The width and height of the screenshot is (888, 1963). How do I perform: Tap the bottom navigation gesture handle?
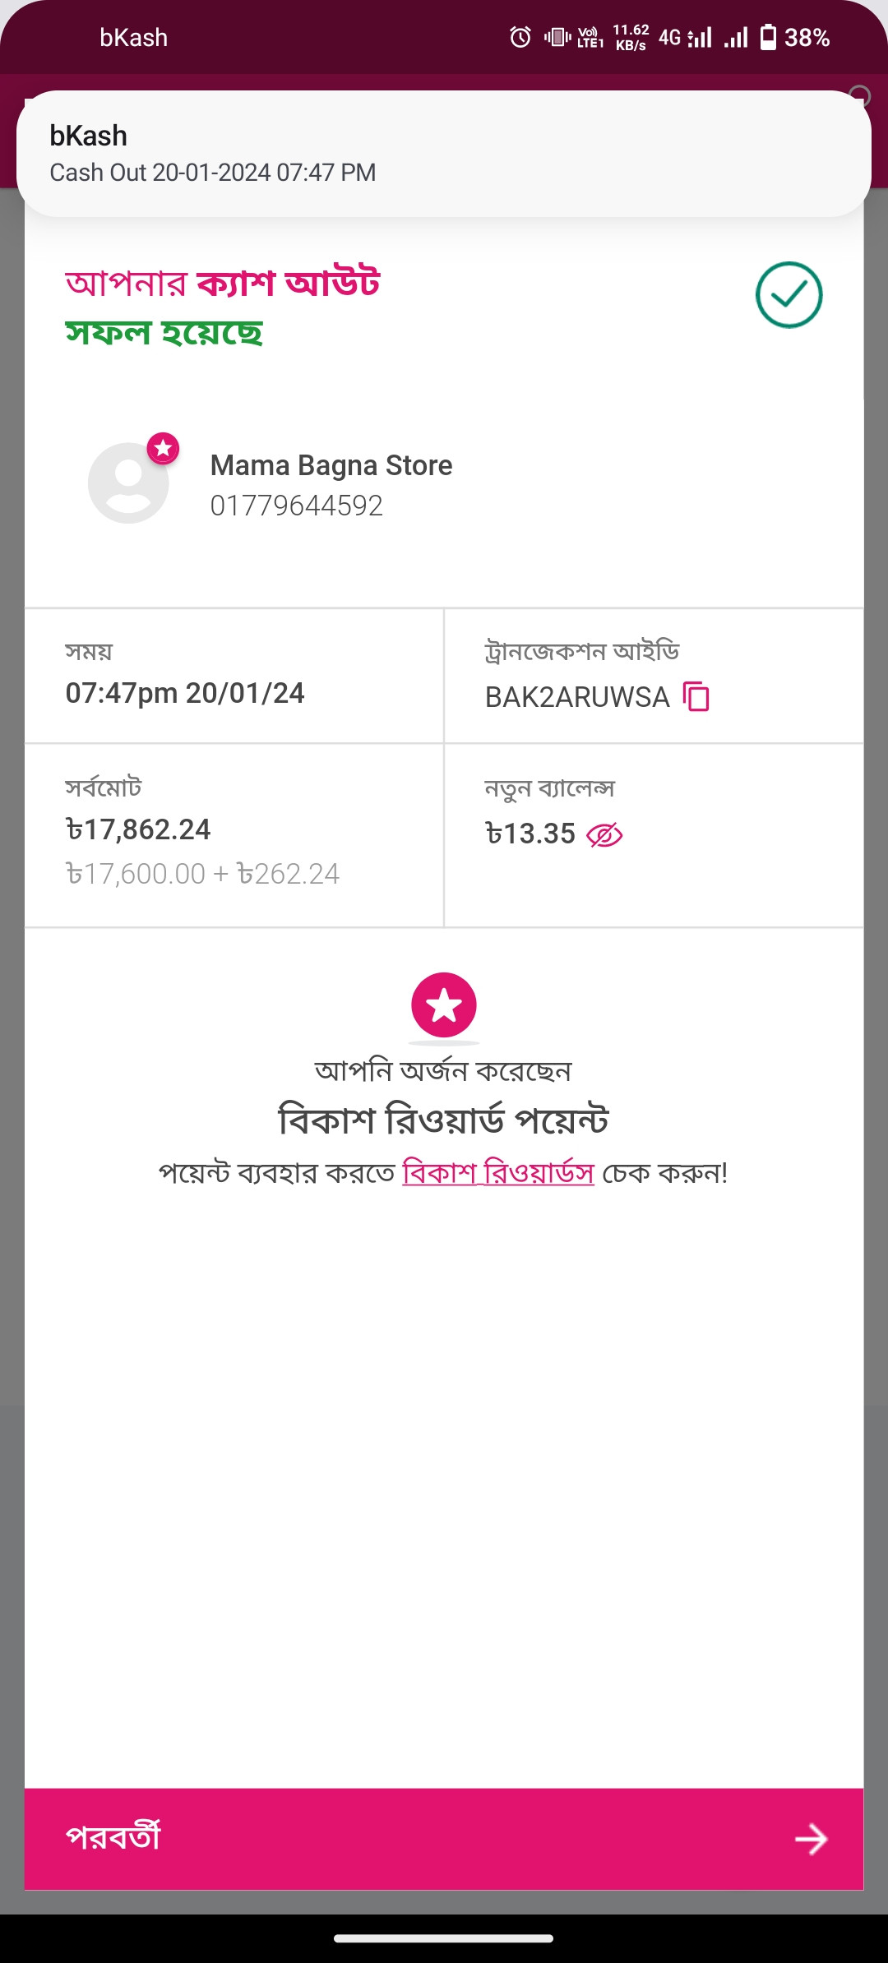coord(444,1938)
